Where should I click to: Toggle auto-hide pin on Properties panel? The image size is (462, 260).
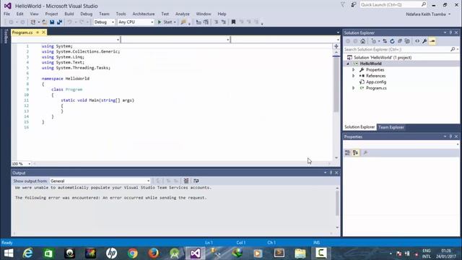coord(450,136)
